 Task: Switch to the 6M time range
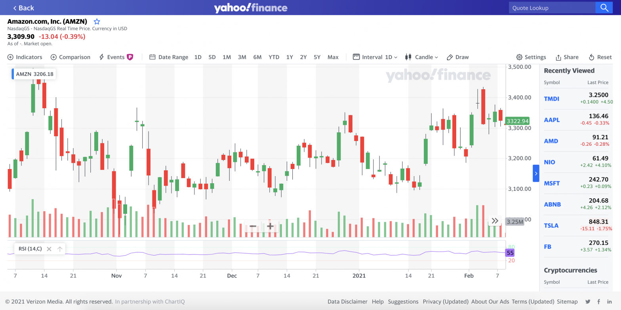pos(257,57)
